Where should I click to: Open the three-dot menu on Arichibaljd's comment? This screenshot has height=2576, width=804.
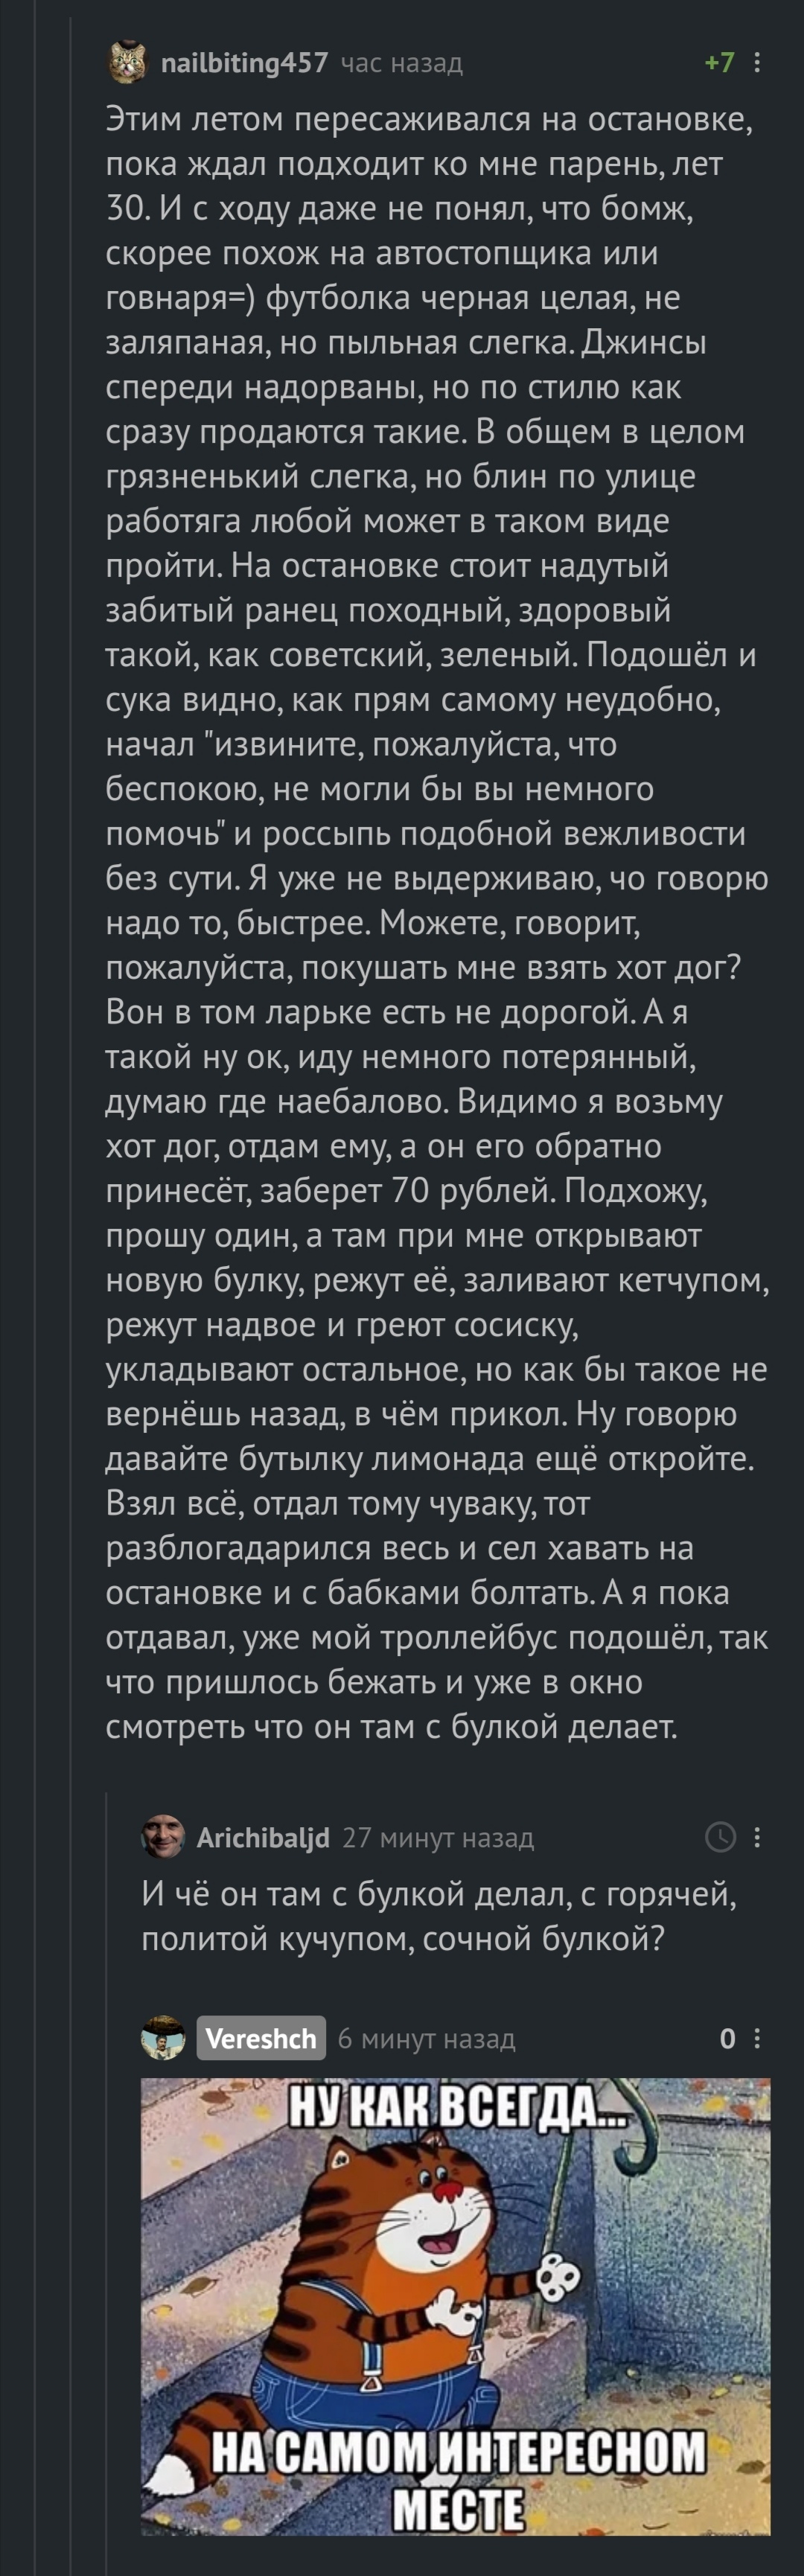(757, 1837)
